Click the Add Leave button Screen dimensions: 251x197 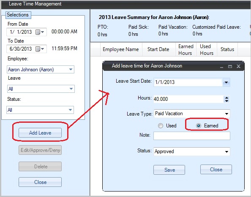pyautogui.click(x=40, y=132)
